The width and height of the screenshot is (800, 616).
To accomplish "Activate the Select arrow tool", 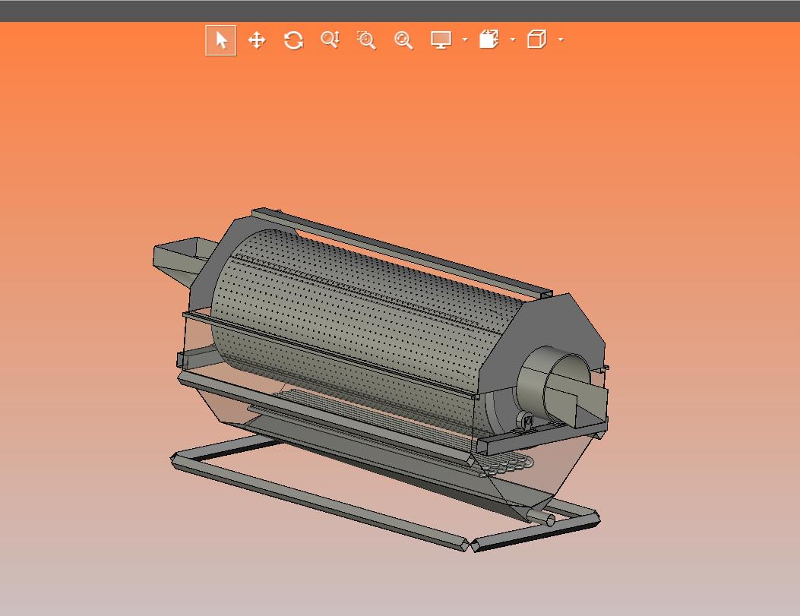I will click(221, 40).
